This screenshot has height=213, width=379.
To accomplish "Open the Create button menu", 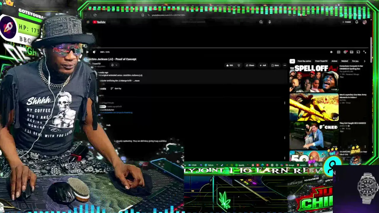I will click(346, 22).
